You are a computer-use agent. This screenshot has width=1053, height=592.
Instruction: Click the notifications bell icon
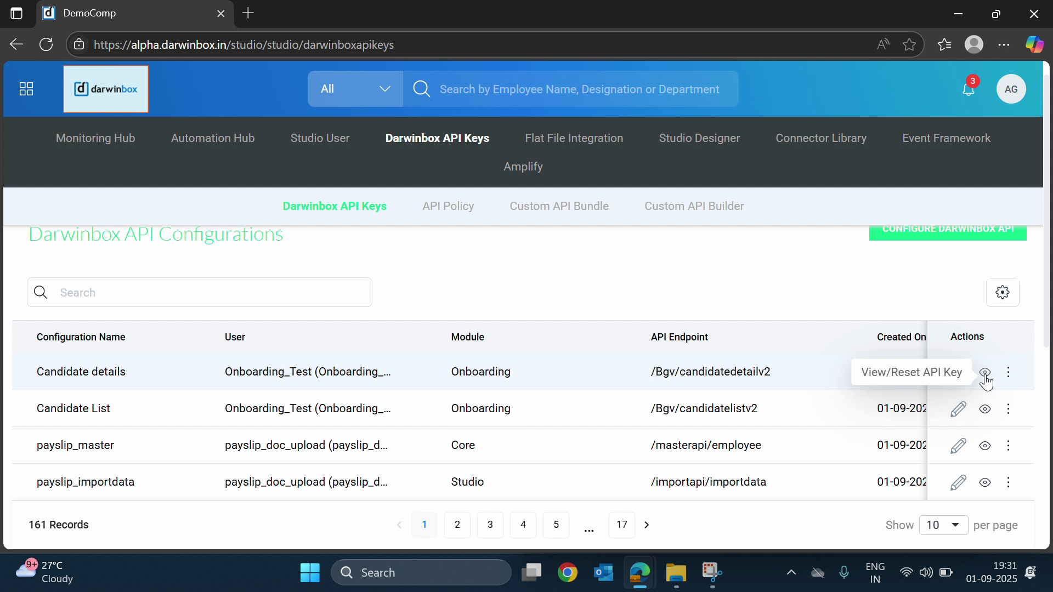pos(969,89)
